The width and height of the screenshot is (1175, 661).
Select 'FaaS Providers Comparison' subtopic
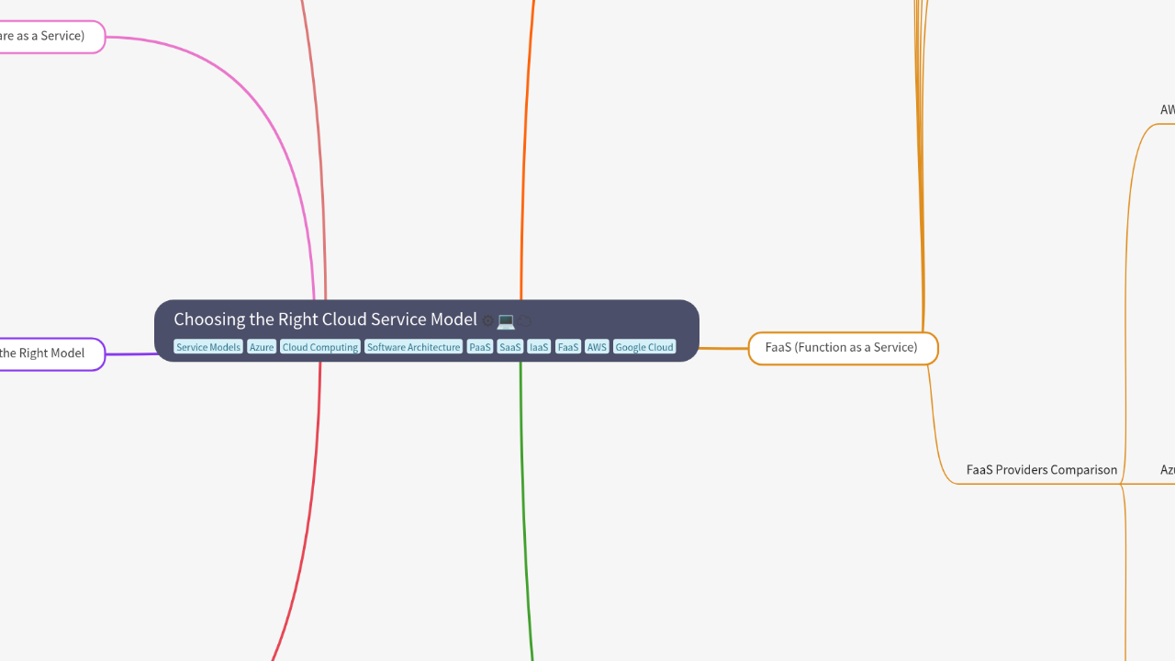coord(1042,470)
